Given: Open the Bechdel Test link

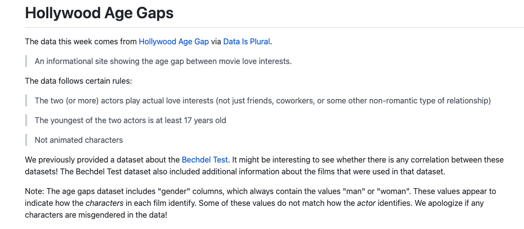Looking at the screenshot, I should coord(205,160).
